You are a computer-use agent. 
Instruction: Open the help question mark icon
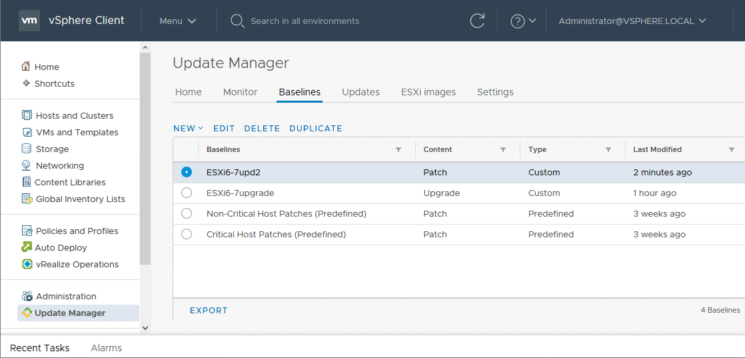tap(518, 21)
